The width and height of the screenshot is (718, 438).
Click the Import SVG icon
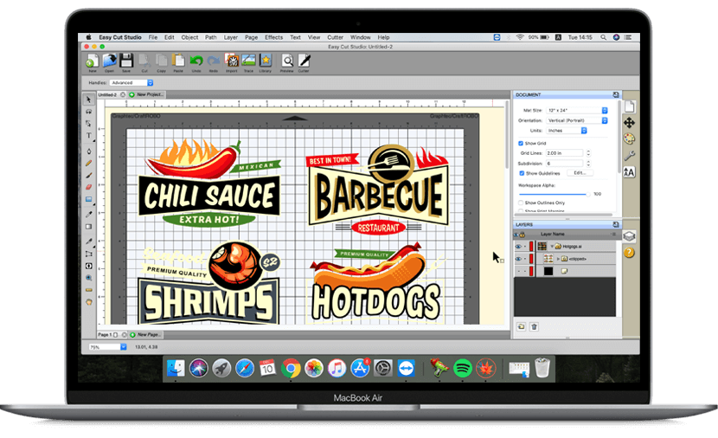pos(231,61)
